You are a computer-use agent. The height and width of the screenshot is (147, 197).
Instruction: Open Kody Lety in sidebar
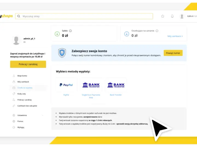pyautogui.click(x=22, y=94)
